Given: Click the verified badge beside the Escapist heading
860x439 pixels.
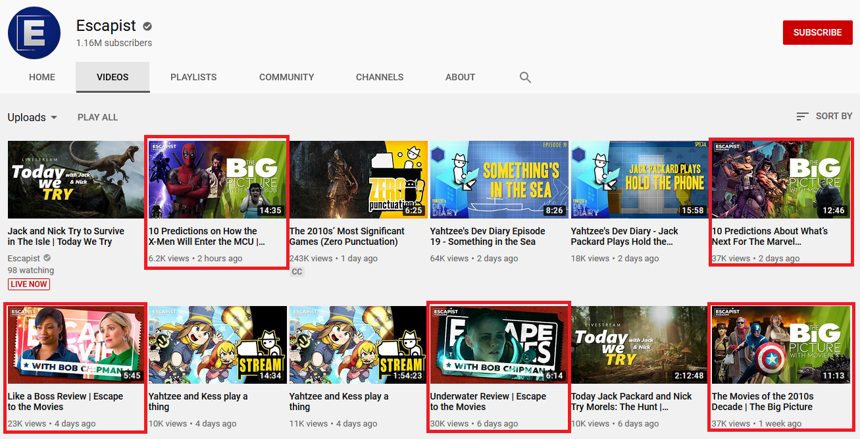Looking at the screenshot, I should pyautogui.click(x=148, y=26).
